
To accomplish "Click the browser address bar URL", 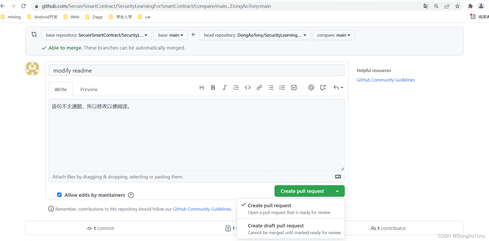I will pyautogui.click(x=156, y=6).
